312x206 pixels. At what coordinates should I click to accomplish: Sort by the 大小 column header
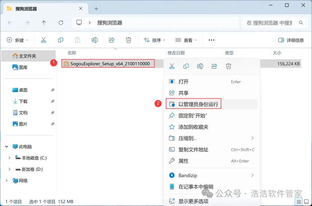[277, 53]
